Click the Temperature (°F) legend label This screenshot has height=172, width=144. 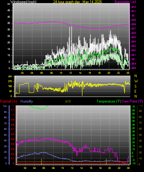pyautogui.click(x=109, y=101)
